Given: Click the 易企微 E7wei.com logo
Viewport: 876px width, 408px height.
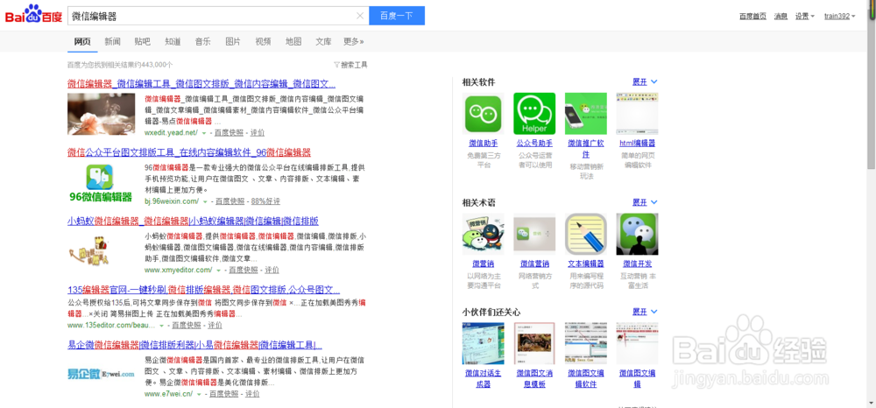Looking at the screenshot, I should click(101, 373).
